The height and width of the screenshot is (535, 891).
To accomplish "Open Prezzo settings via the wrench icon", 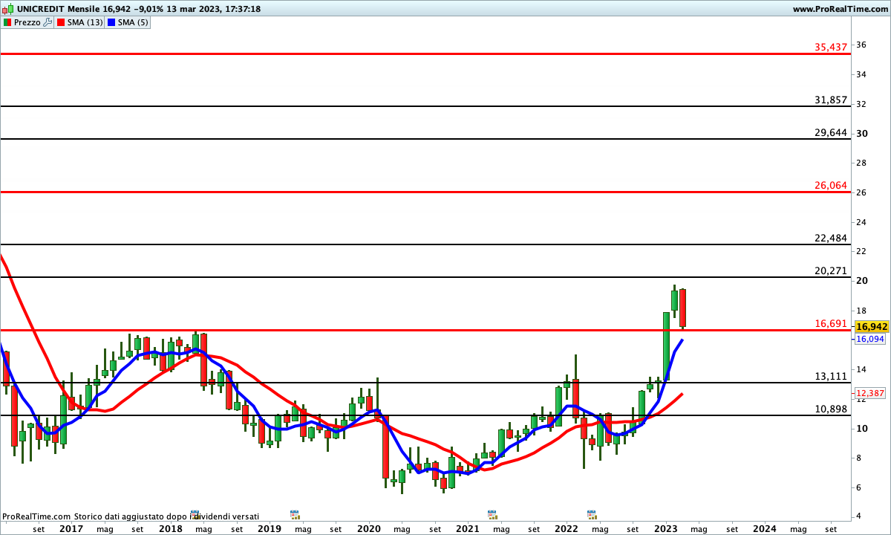I will point(48,22).
